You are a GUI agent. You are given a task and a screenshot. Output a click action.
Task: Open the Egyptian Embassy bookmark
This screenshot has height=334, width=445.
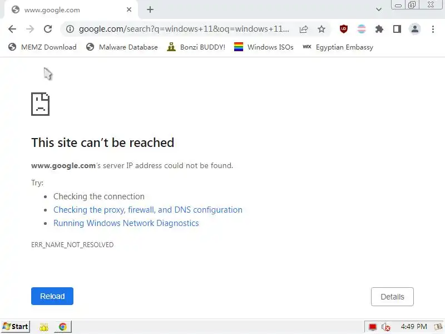click(x=338, y=47)
